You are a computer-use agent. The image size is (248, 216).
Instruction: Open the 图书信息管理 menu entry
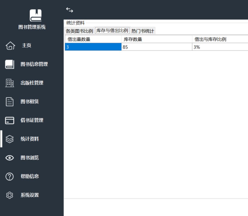point(34,64)
